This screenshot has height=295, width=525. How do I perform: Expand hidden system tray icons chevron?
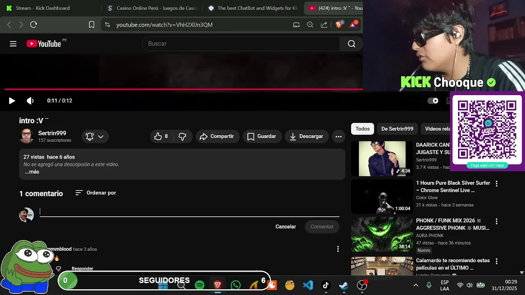(415, 285)
